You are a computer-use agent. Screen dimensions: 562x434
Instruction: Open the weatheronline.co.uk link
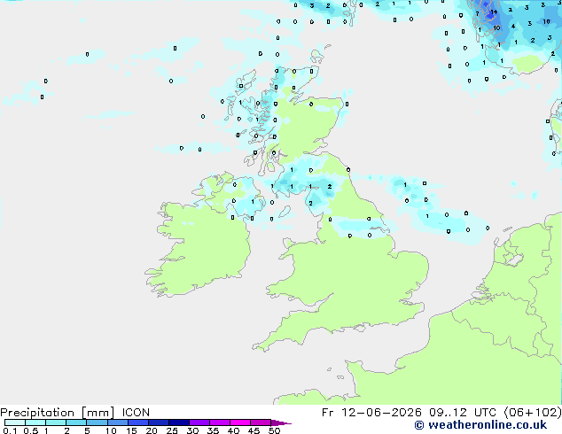coord(480,425)
